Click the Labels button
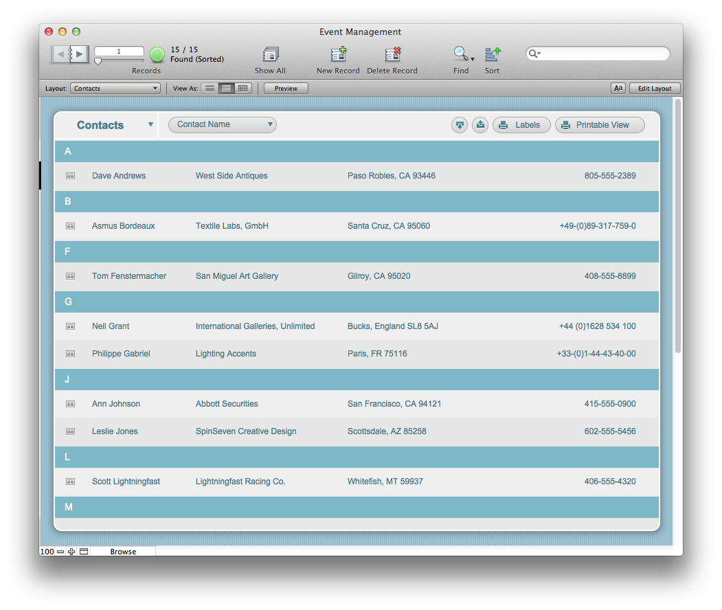The height and width of the screenshot is (610, 722). (521, 125)
